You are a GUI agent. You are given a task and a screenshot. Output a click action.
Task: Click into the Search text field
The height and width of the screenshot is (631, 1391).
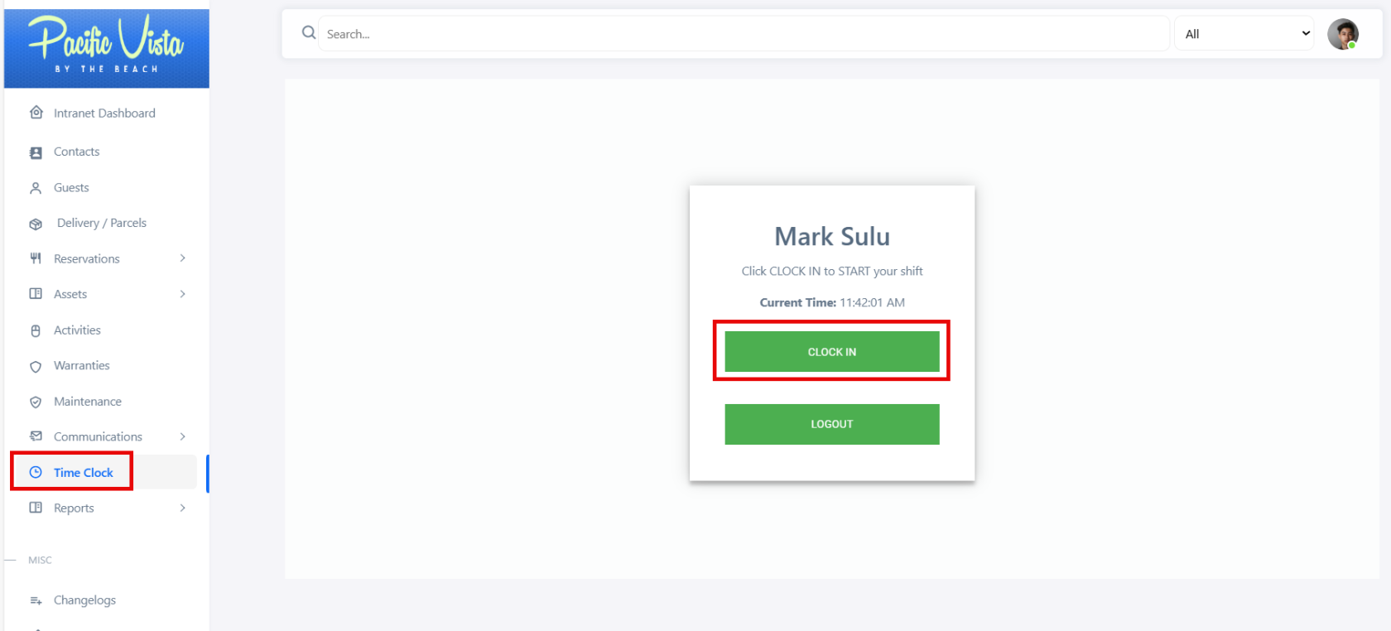(x=744, y=34)
